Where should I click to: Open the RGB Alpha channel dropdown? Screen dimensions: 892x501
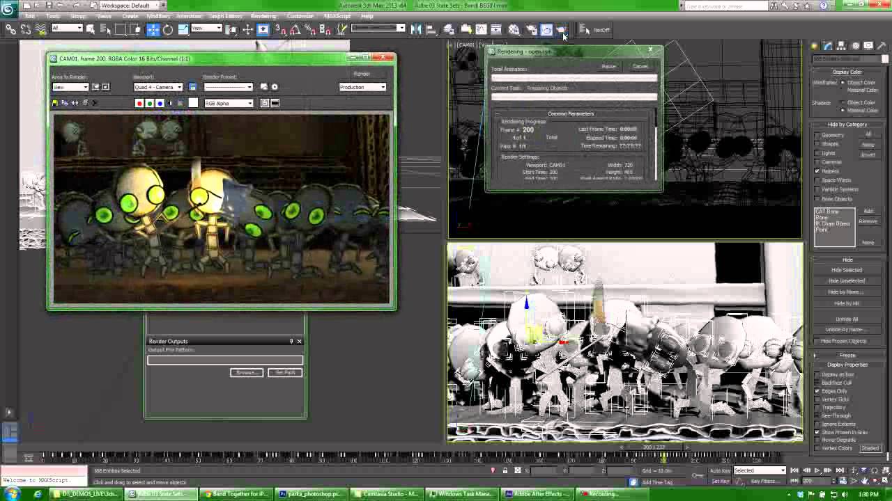pyautogui.click(x=229, y=104)
